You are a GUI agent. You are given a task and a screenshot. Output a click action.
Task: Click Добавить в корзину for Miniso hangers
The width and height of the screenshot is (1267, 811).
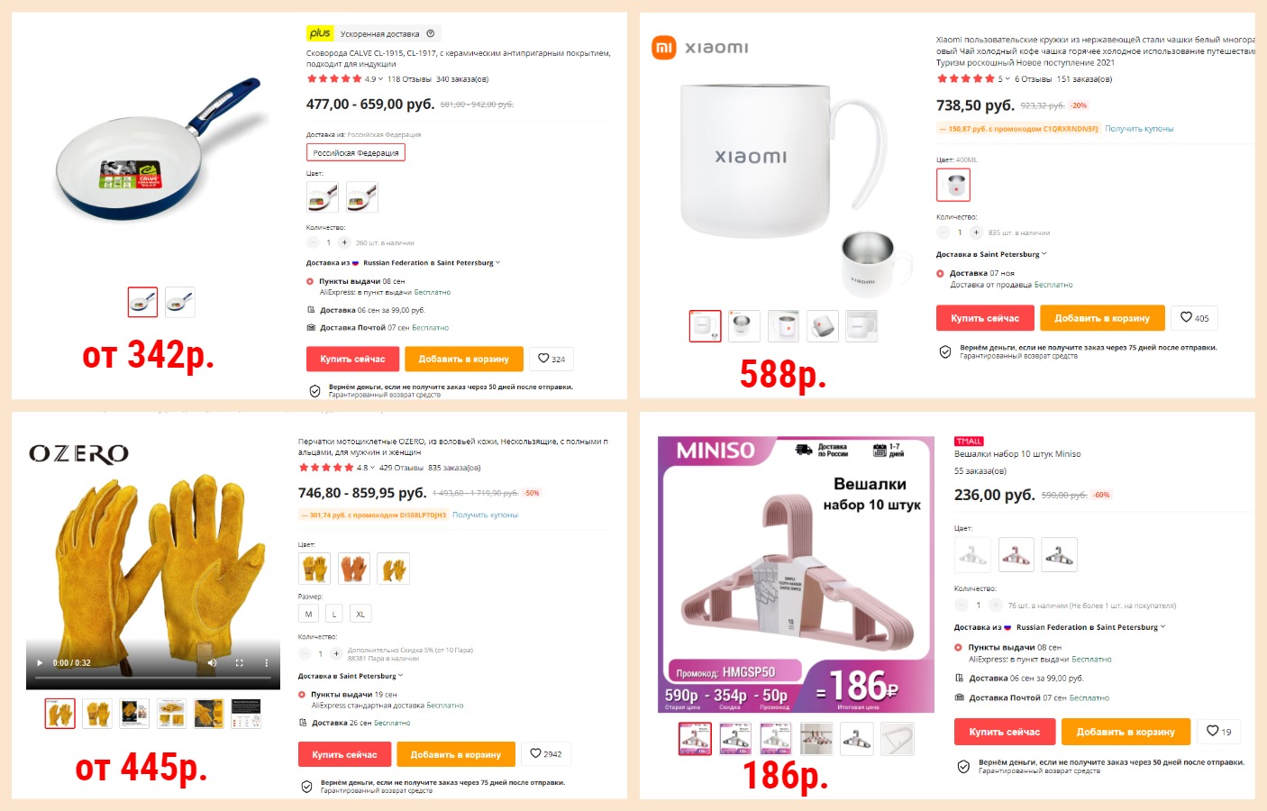[1126, 732]
